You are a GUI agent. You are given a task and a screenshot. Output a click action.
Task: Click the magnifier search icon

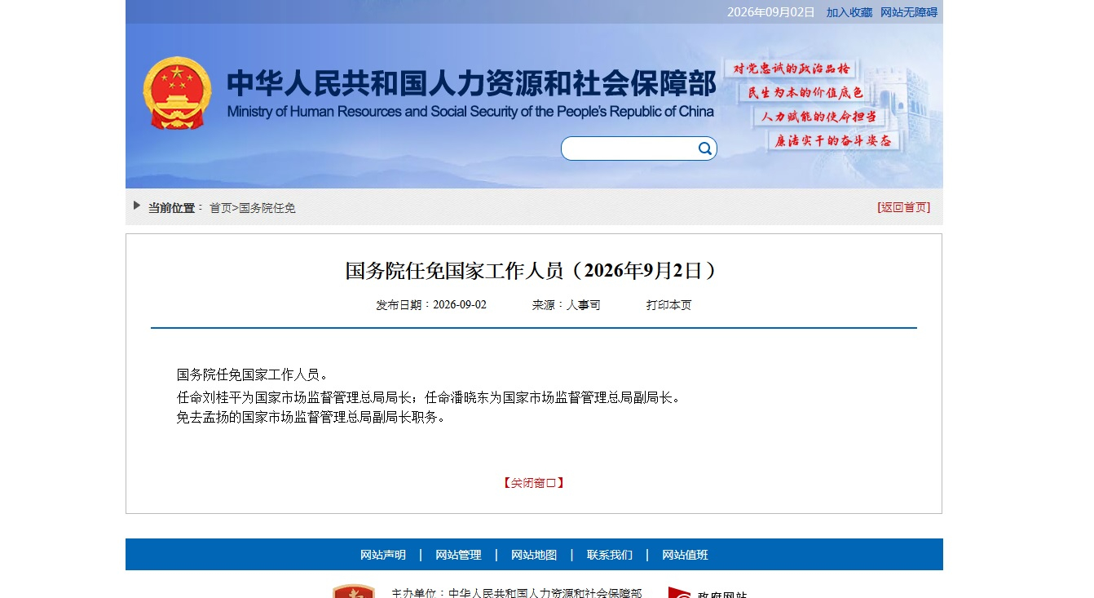coord(704,148)
